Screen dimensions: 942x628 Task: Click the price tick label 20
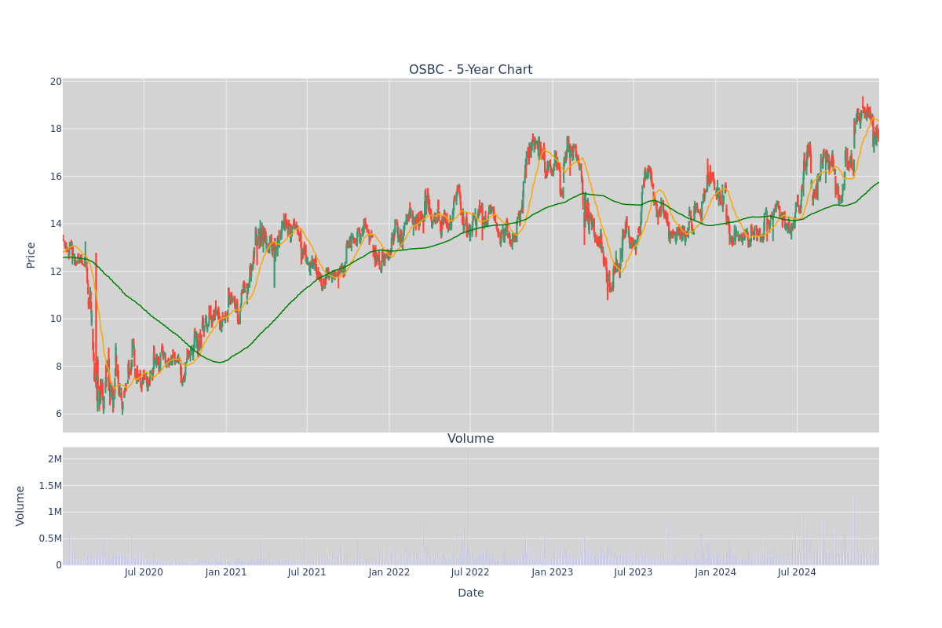56,82
